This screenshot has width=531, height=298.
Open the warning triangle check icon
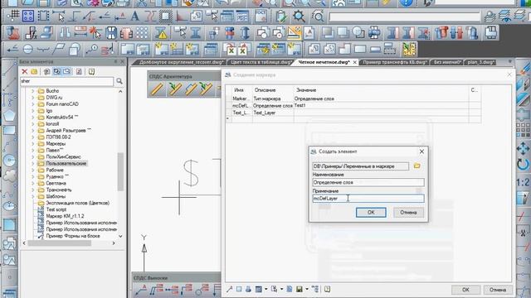[x=162, y=33]
